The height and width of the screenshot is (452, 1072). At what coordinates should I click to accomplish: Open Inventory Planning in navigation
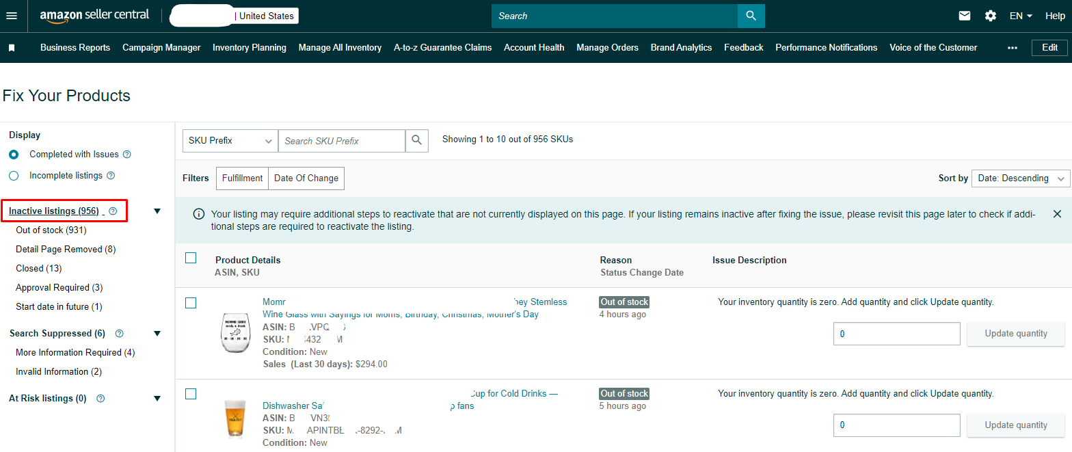pyautogui.click(x=250, y=48)
